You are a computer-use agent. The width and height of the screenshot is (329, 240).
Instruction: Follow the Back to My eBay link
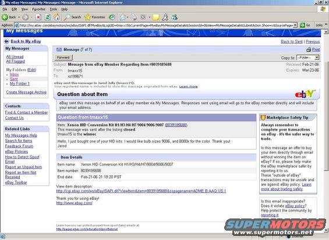click(x=26, y=41)
